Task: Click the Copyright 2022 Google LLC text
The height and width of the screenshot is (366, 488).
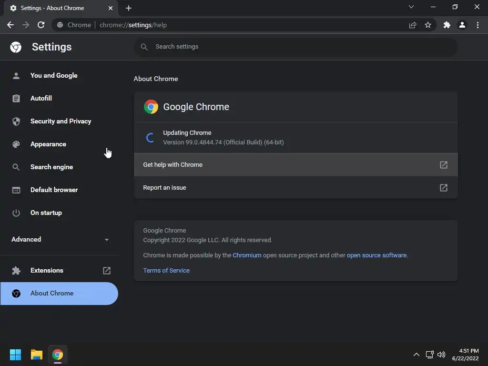Action: [208, 240]
